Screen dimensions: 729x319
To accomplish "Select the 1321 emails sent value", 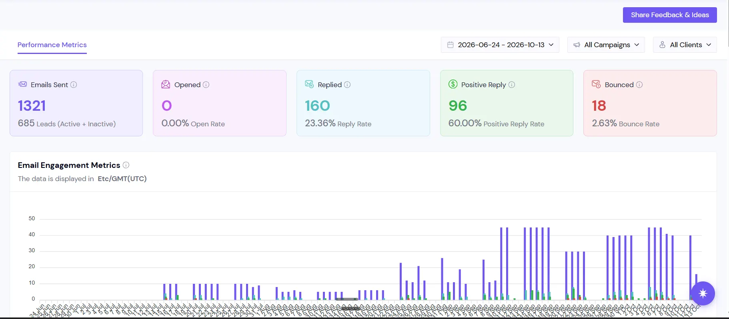I will (x=32, y=106).
